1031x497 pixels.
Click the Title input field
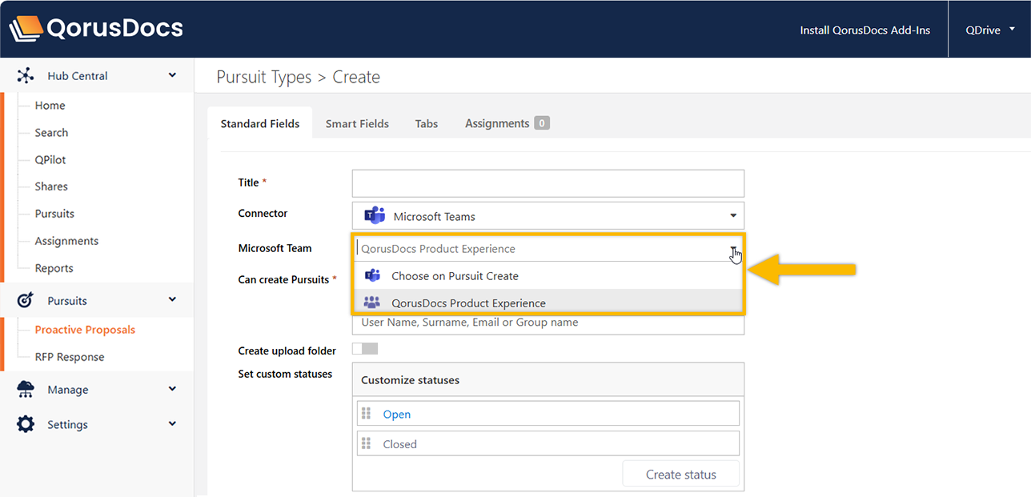pos(548,183)
